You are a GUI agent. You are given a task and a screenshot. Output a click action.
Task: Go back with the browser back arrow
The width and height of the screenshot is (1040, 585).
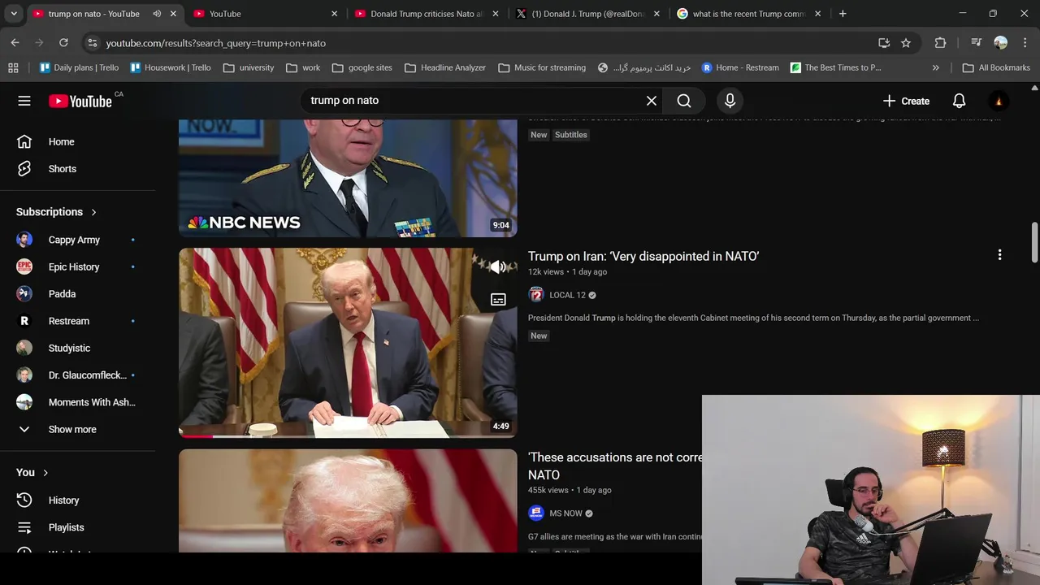click(15, 42)
